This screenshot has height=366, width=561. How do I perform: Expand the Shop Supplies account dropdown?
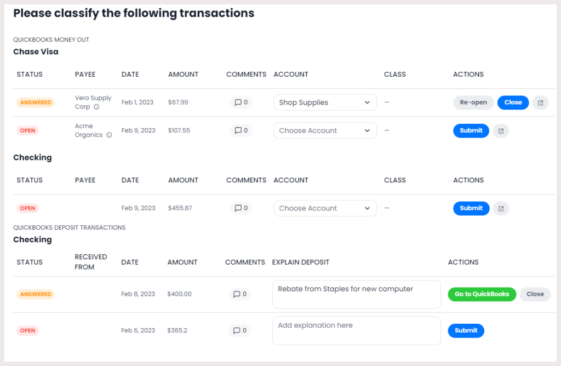pyautogui.click(x=325, y=102)
